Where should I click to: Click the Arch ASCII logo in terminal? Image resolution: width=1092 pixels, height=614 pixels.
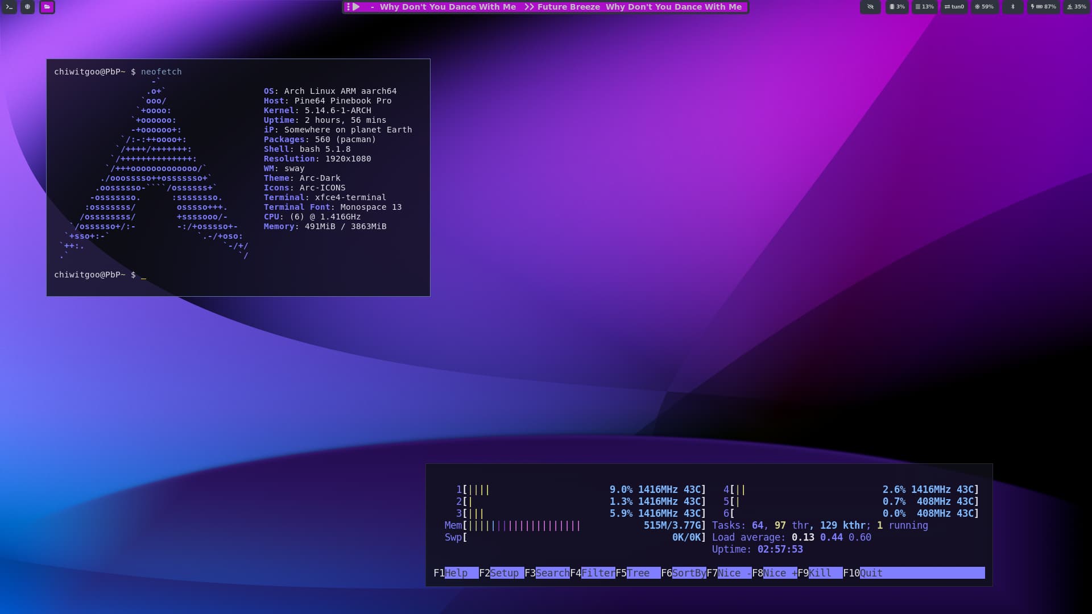coord(154,169)
